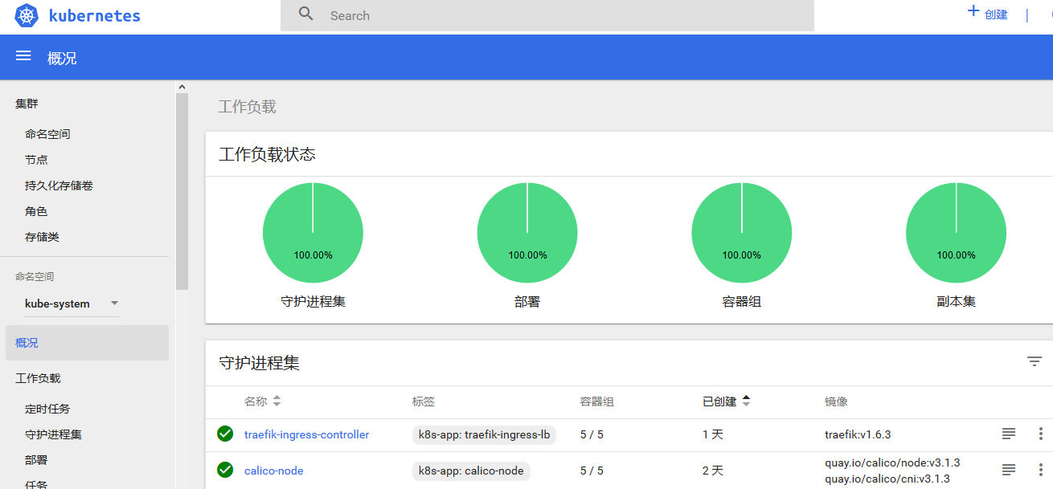Select 守护进程集 in sidebar

pos(53,434)
